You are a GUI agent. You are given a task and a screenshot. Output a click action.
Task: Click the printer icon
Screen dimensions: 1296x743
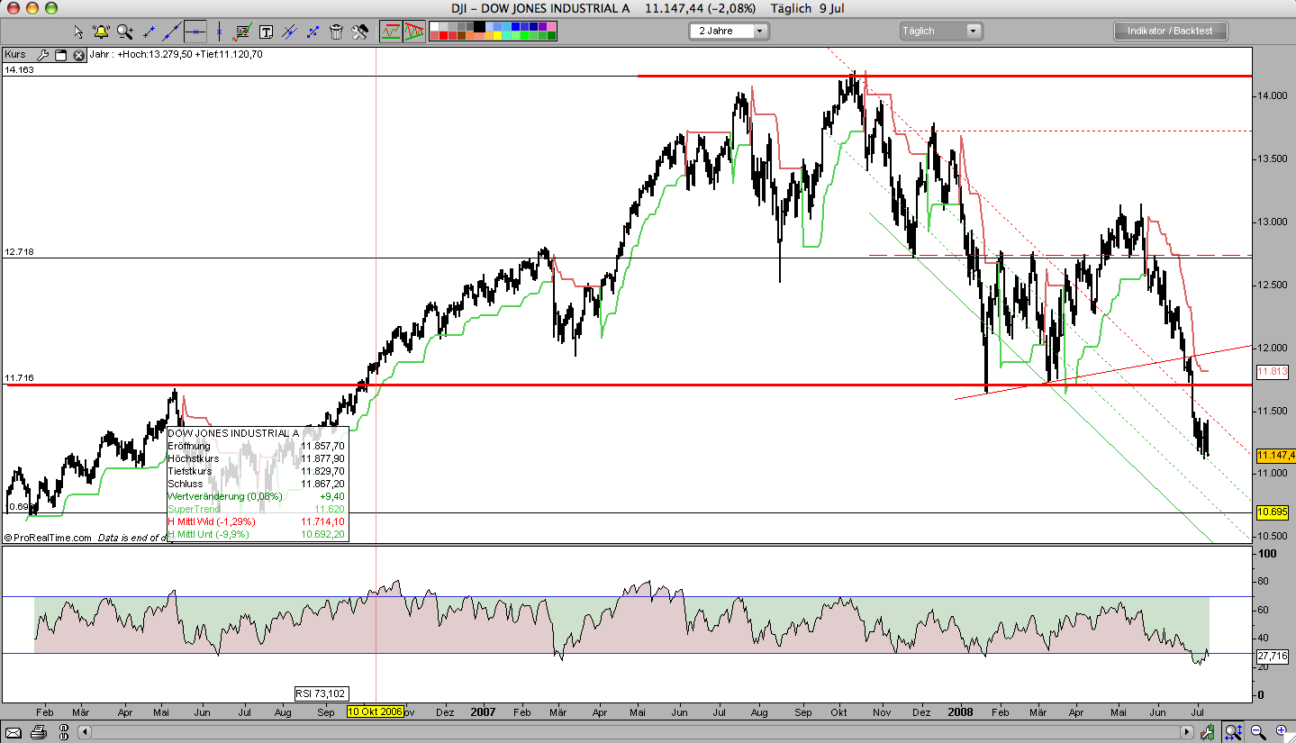tap(39, 731)
